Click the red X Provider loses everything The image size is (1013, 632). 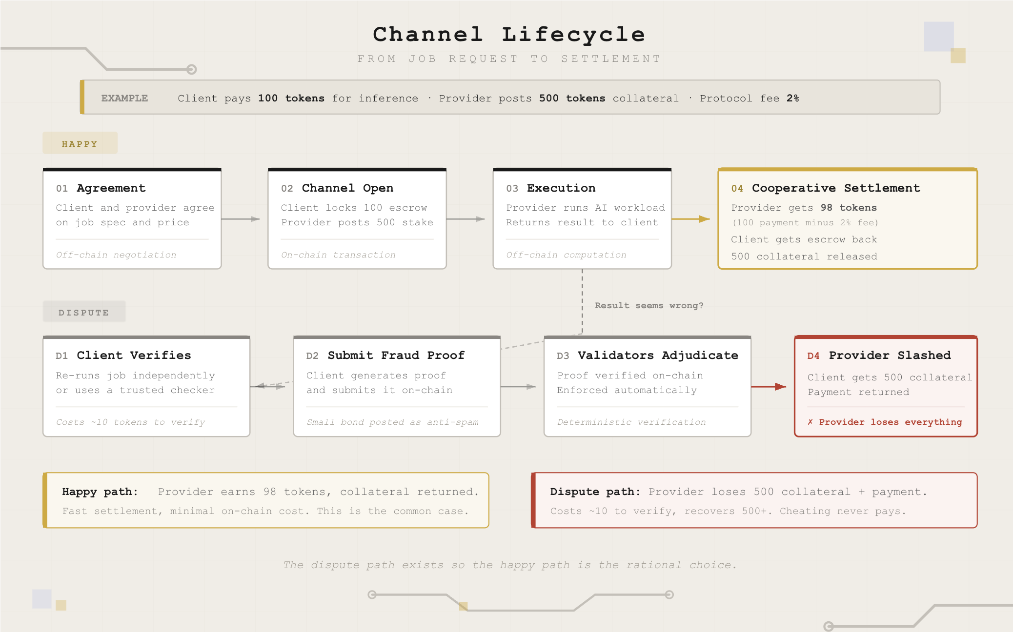click(884, 422)
